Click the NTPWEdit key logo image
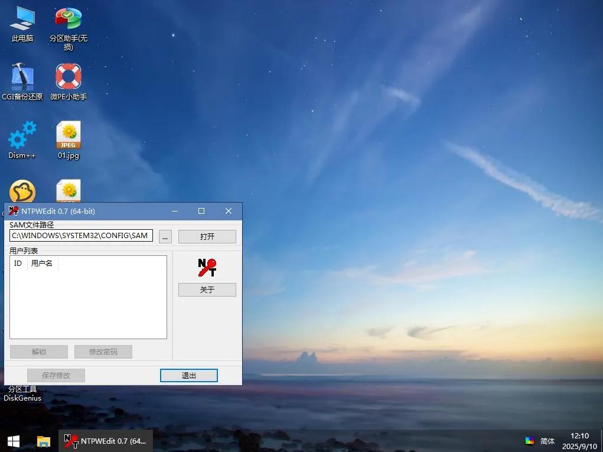 click(x=207, y=268)
